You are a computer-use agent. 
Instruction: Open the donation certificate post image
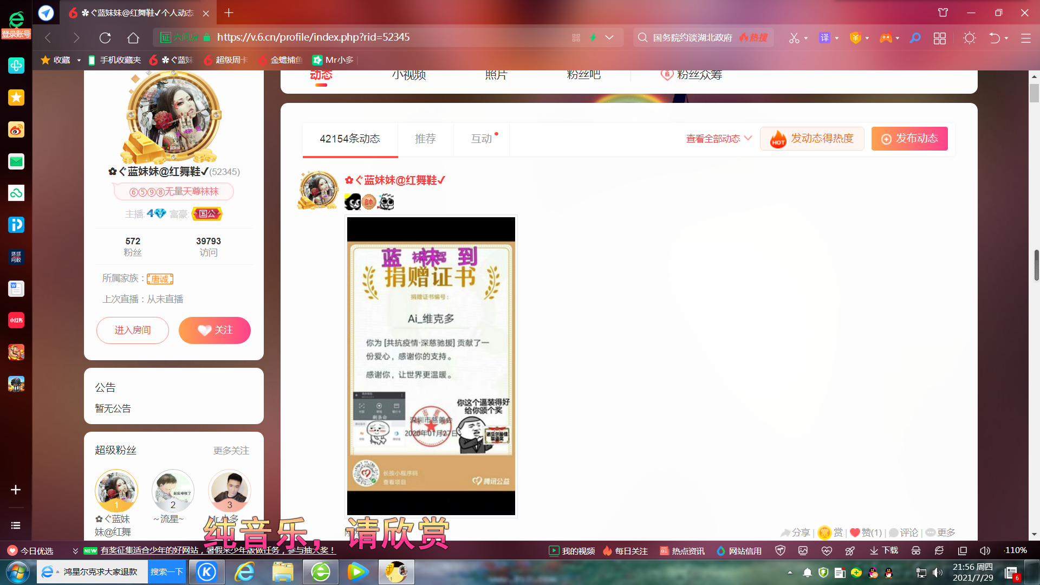point(431,366)
